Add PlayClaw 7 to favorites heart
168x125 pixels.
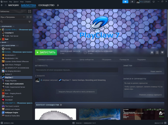click(162, 52)
